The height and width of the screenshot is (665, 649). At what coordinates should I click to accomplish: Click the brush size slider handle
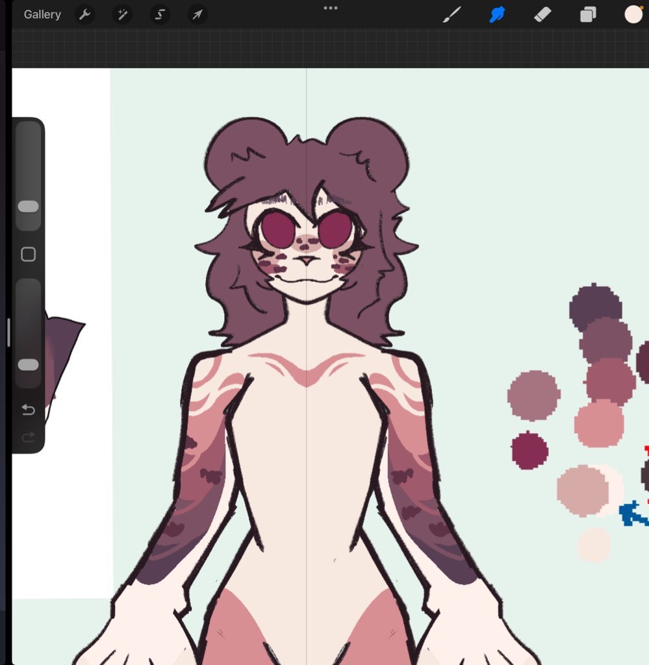point(29,206)
